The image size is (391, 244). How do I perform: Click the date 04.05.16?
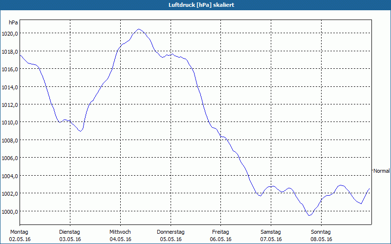point(120,239)
